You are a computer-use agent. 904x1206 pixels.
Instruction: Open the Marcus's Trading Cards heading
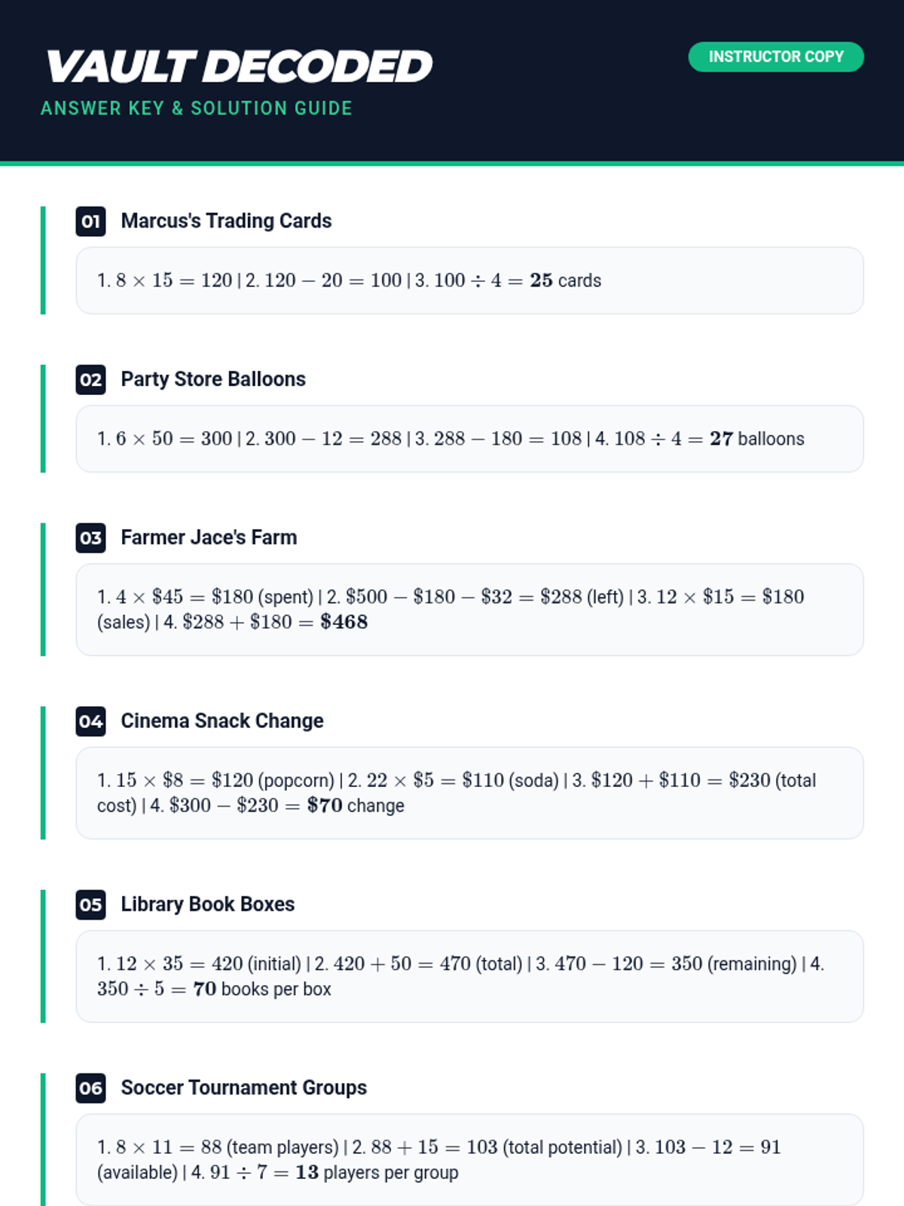pyautogui.click(x=226, y=221)
